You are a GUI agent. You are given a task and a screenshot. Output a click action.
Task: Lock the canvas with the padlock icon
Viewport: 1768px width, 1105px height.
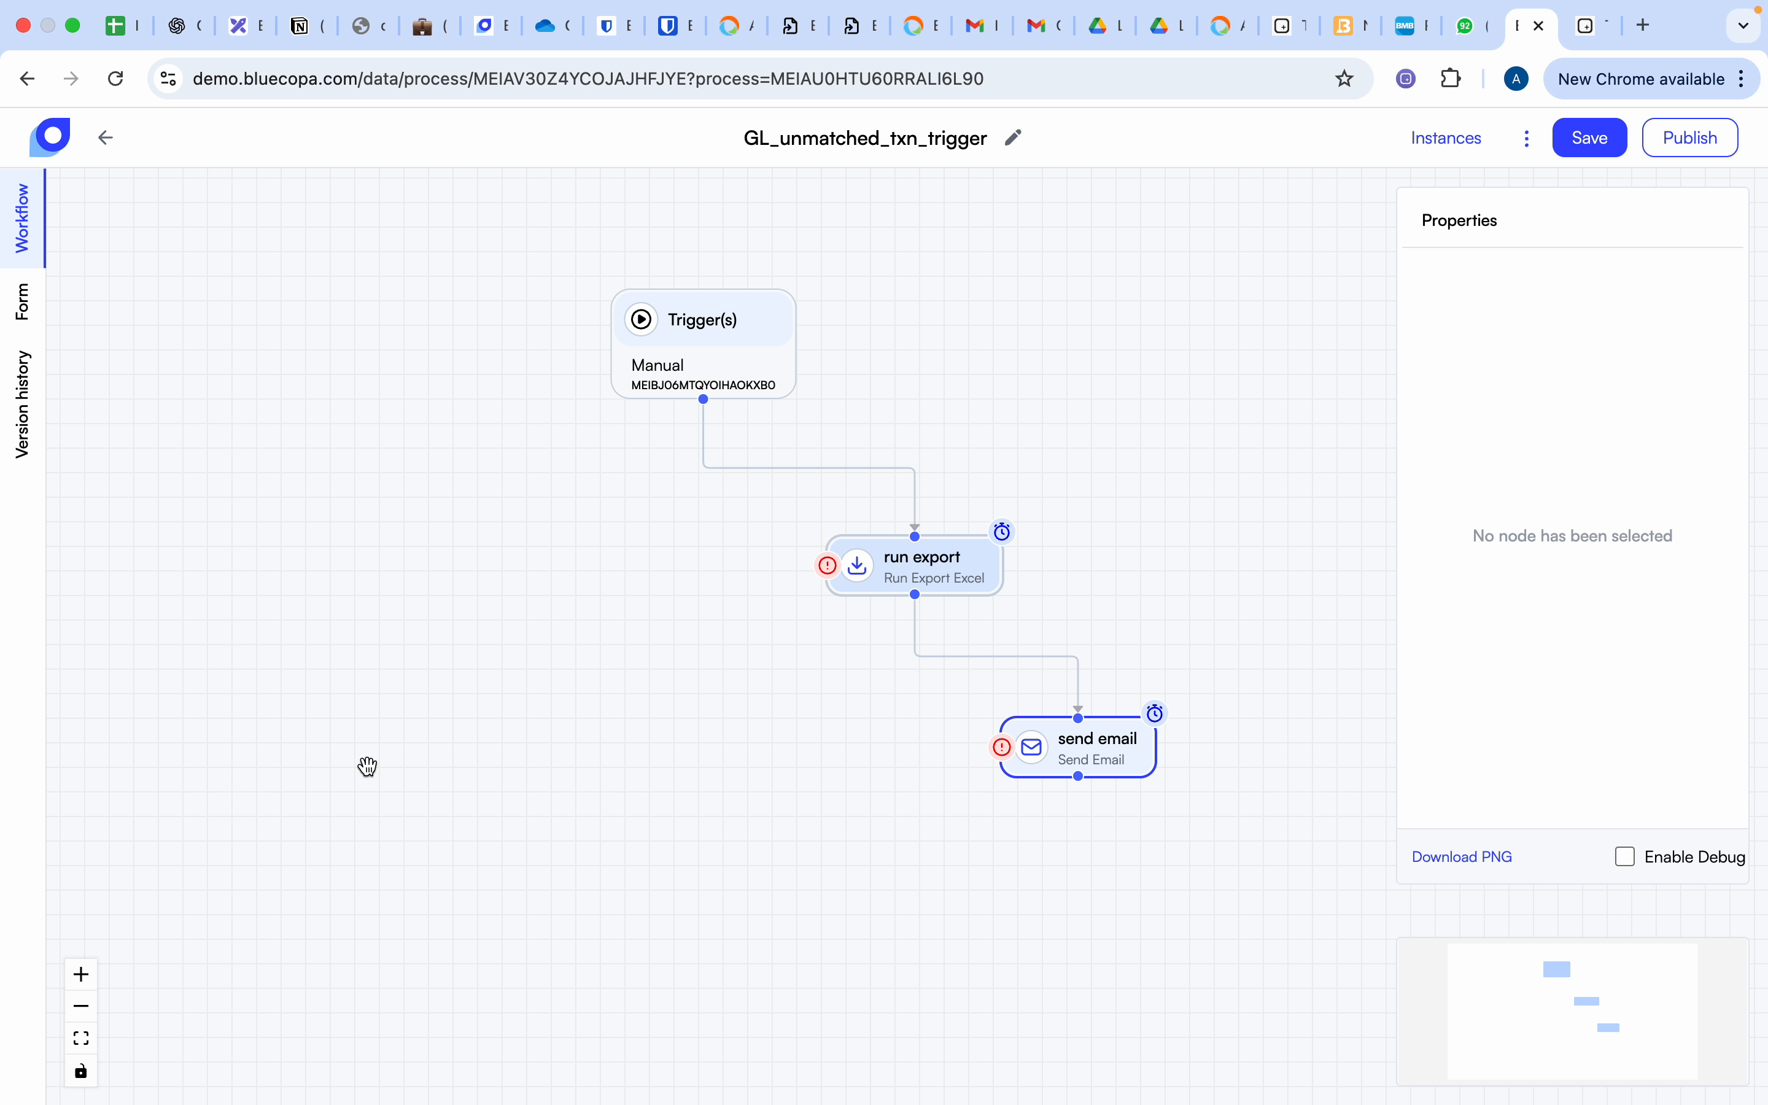[80, 1071]
